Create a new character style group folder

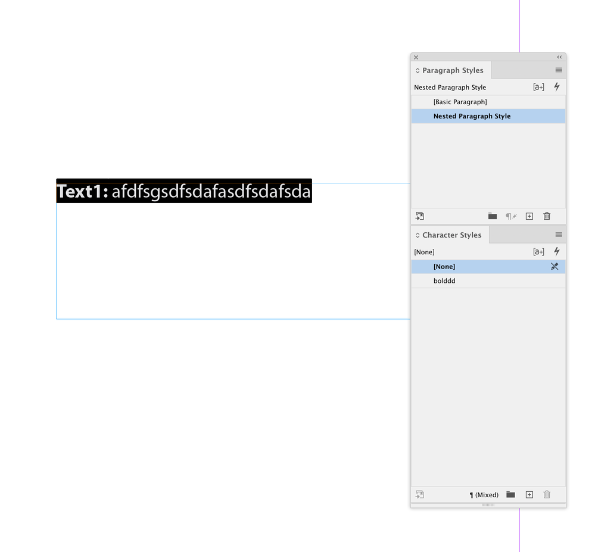(x=510, y=494)
